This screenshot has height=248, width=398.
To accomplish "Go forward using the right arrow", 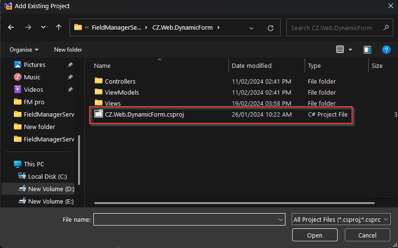I will (28, 27).
